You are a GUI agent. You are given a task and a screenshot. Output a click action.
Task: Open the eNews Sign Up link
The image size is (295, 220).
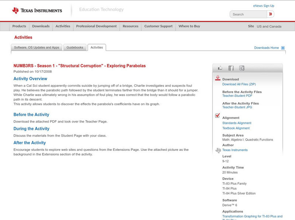point(264,6)
